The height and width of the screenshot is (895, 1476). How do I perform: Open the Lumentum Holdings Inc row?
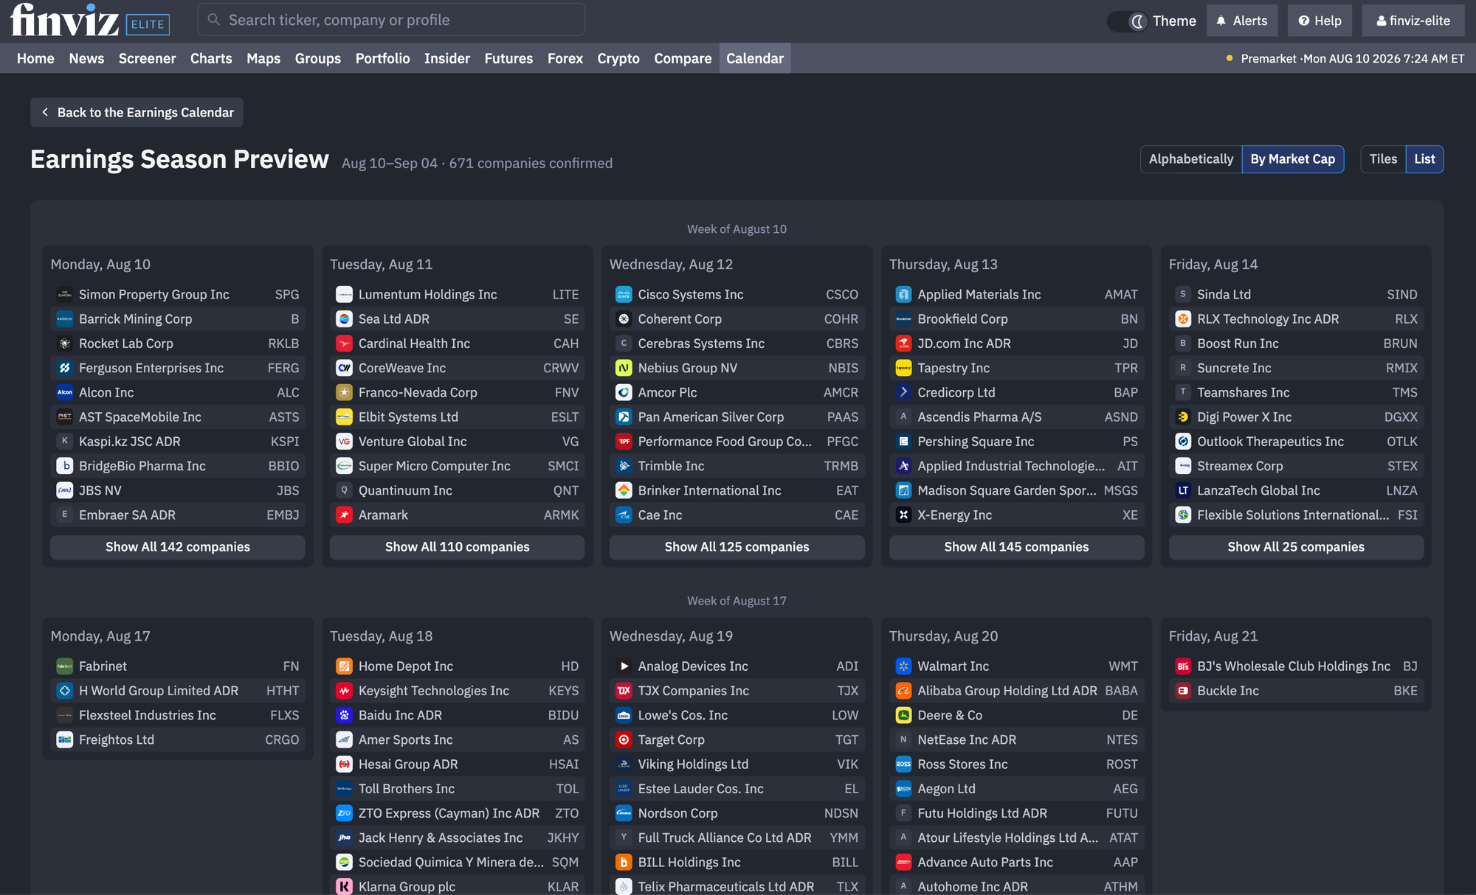tap(458, 295)
